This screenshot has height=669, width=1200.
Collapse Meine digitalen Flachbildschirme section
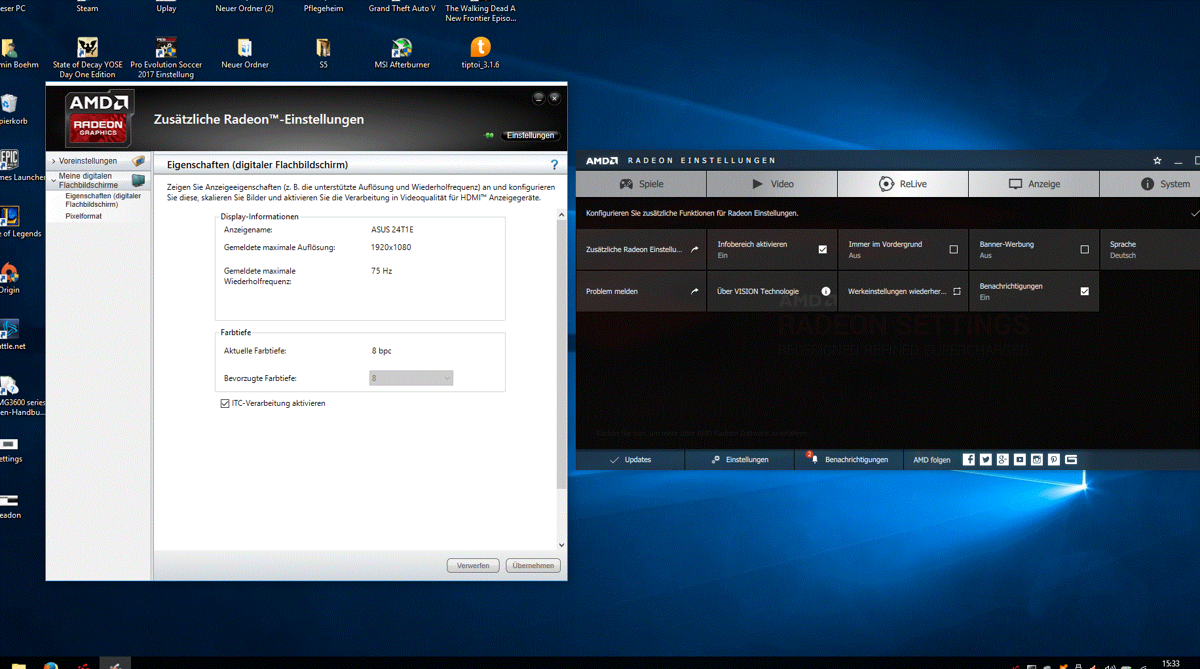[x=54, y=181]
